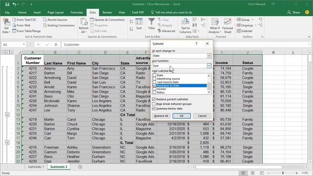The image size is (313, 176).
Task: Click the Share button
Action: tap(293, 12)
